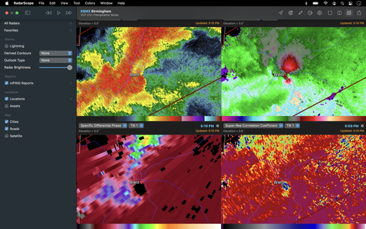Open Tilt 1 dropdown beside Correlation Coefficient
366x229 pixels.
click(x=292, y=126)
